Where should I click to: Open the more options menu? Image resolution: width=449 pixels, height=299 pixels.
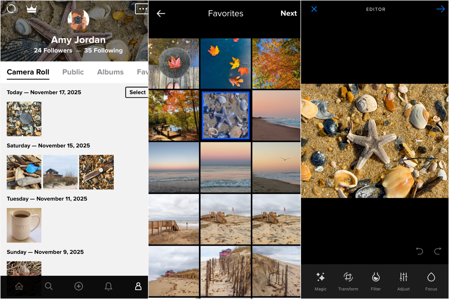point(142,9)
